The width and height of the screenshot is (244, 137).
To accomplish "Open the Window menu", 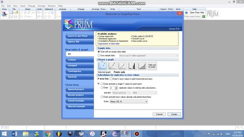I will tap(51, 6).
